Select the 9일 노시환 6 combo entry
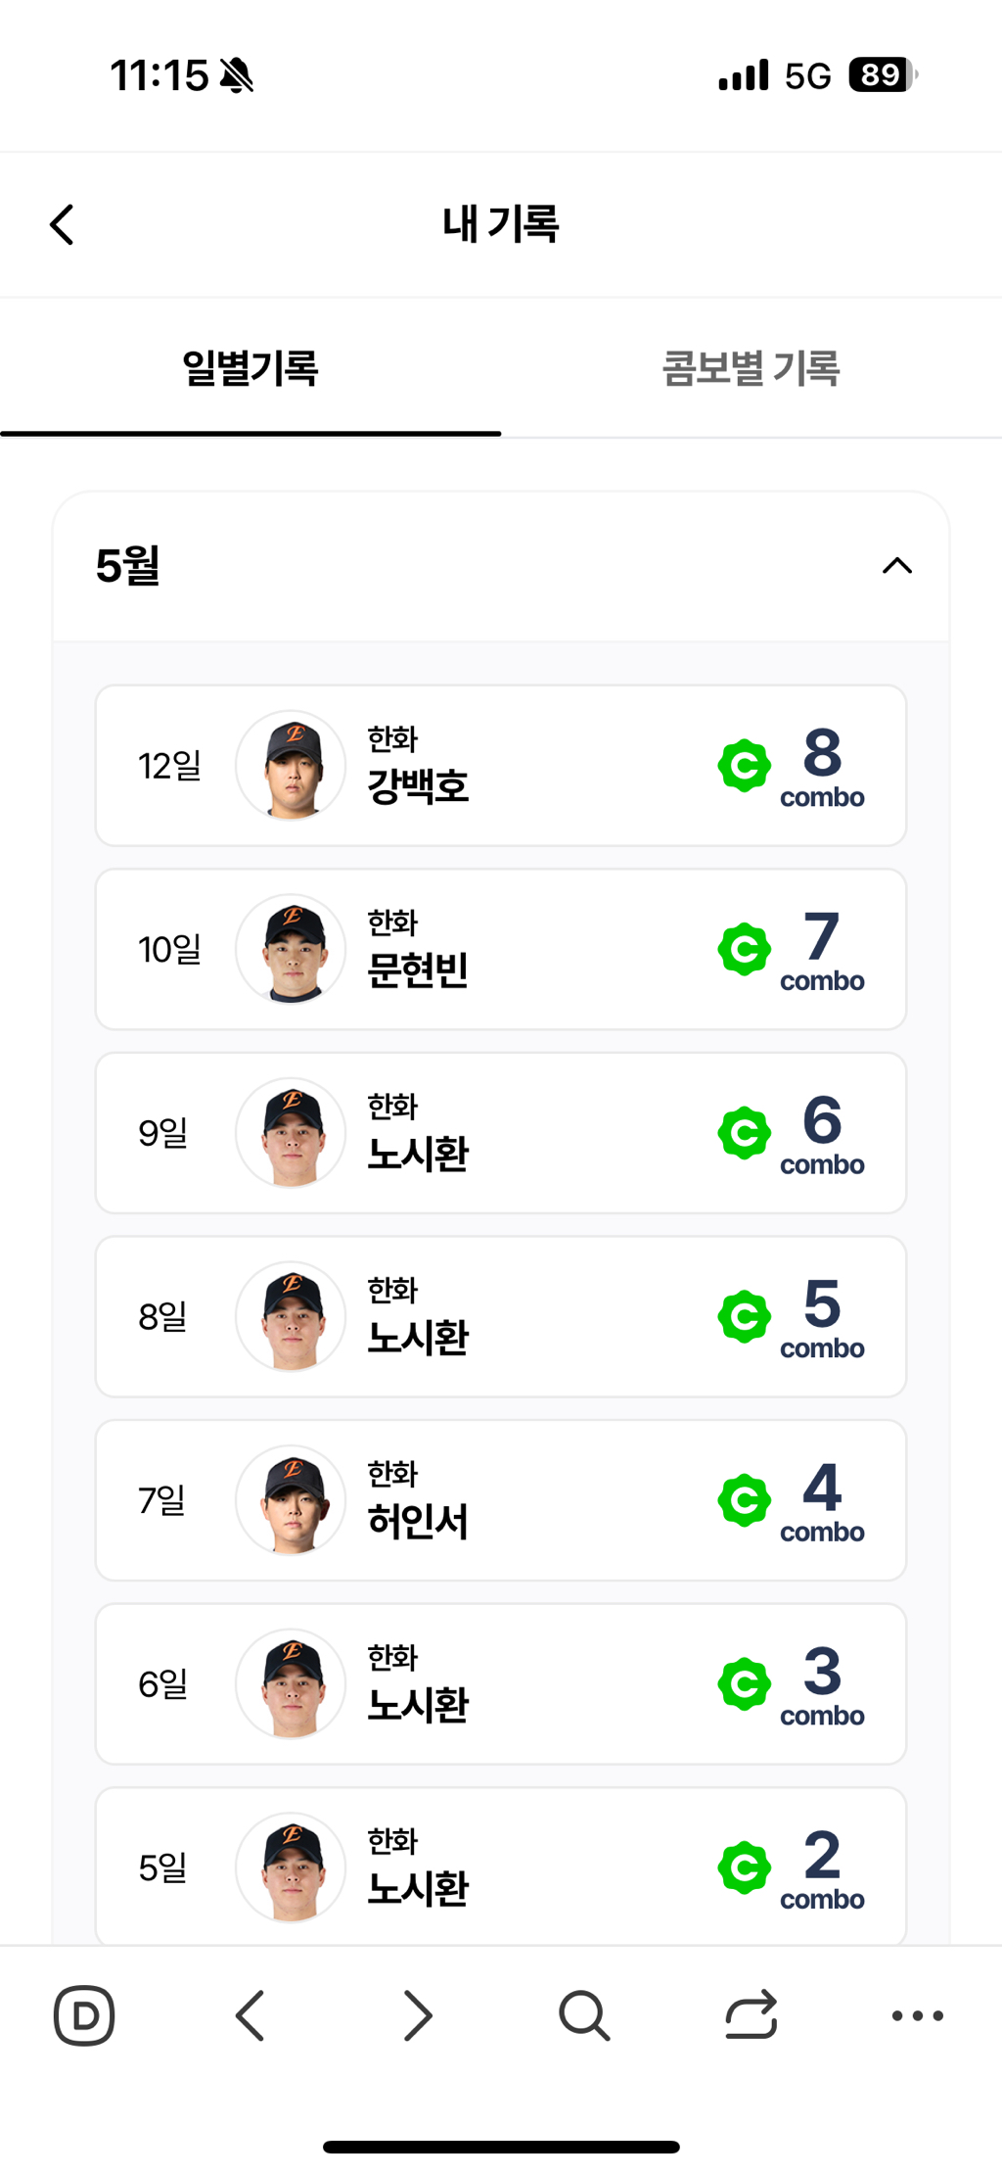Image resolution: width=1002 pixels, height=2174 pixels. pos(501,1133)
